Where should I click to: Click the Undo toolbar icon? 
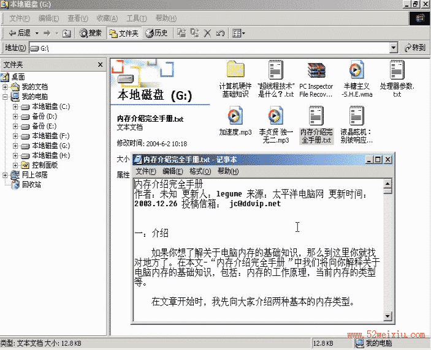[220, 33]
